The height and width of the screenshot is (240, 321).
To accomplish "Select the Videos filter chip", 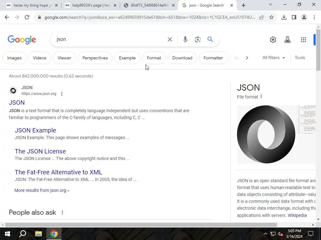I will click(39, 58).
